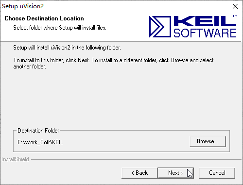Click the Next button to continue setup
The height and width of the screenshot is (185, 243).
pos(175,173)
